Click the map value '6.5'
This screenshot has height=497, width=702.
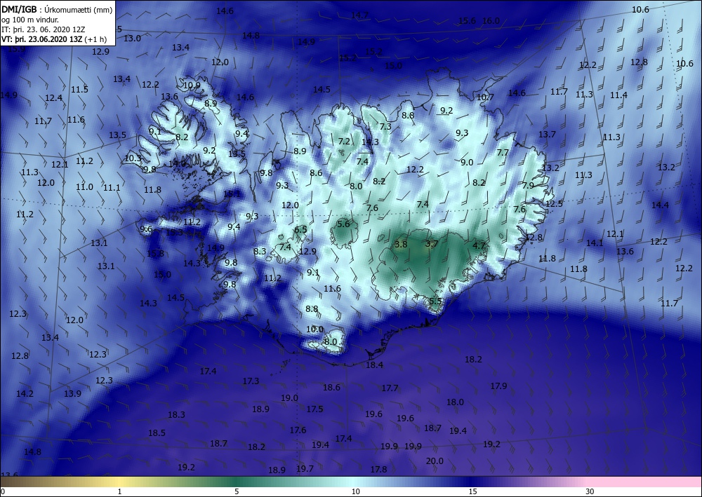[x=300, y=230]
